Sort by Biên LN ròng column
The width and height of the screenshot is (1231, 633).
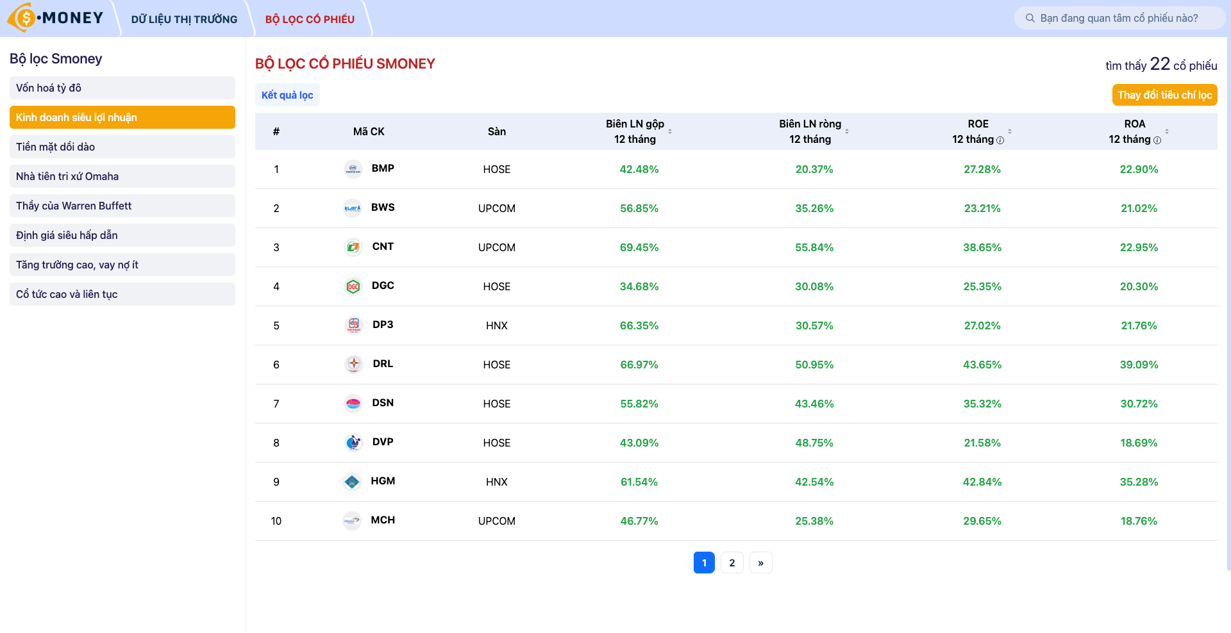pyautogui.click(x=846, y=131)
